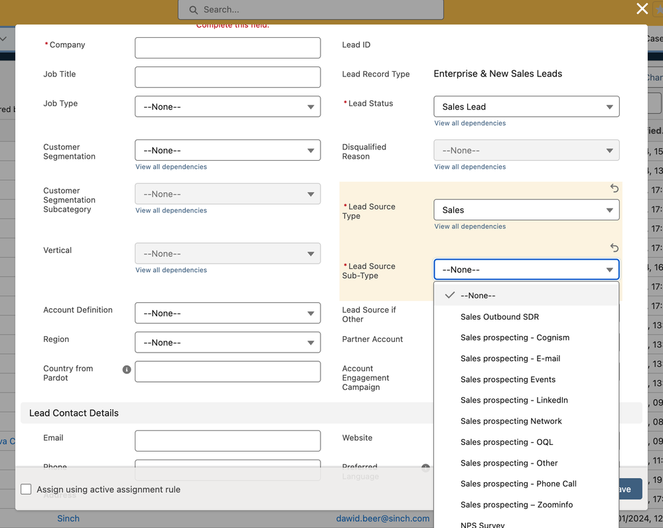The image size is (663, 528).
Task: Undo Lead Source Sub-Type change icon
Action: point(615,248)
